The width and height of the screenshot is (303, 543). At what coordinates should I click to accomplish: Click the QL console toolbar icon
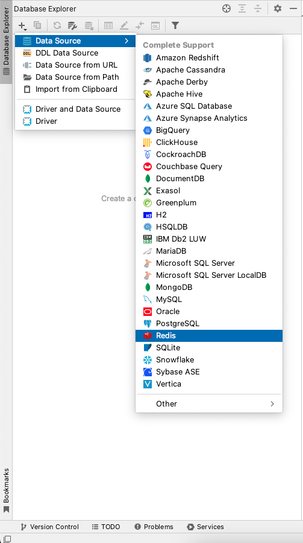(x=155, y=25)
